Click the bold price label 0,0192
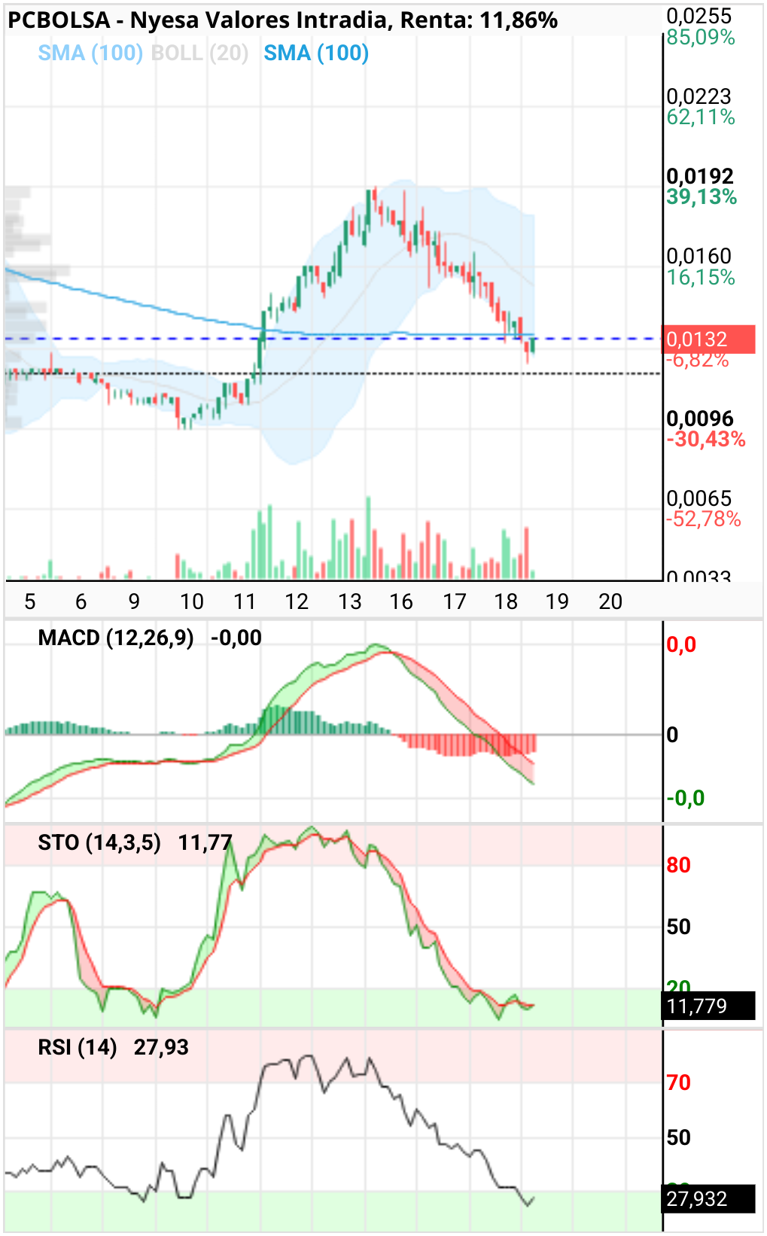The image size is (767, 1236). tap(699, 176)
